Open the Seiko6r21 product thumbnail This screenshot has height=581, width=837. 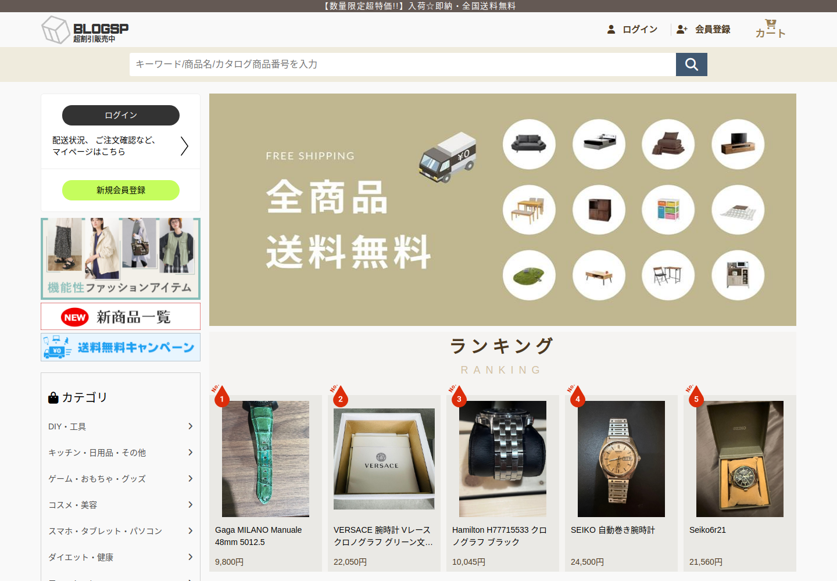740,459
